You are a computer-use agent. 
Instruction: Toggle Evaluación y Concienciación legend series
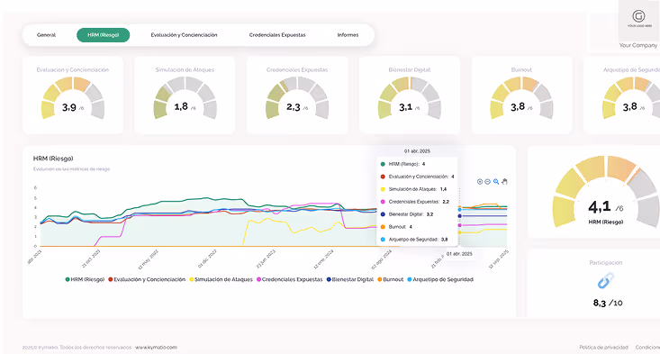[x=147, y=279]
